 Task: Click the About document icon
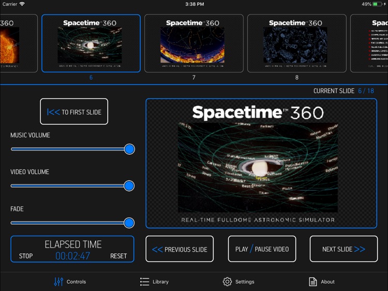[x=313, y=282]
